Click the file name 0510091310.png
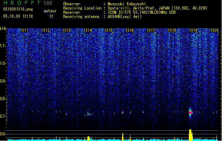The width and height of the screenshot is (222, 141). point(18,9)
